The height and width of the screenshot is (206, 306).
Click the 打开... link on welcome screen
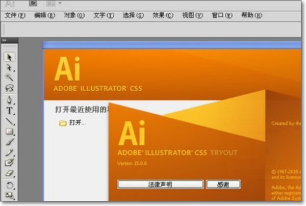(78, 123)
